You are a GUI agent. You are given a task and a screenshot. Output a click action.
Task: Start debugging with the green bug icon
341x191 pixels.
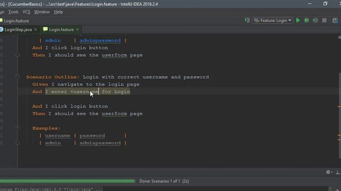[307, 21]
